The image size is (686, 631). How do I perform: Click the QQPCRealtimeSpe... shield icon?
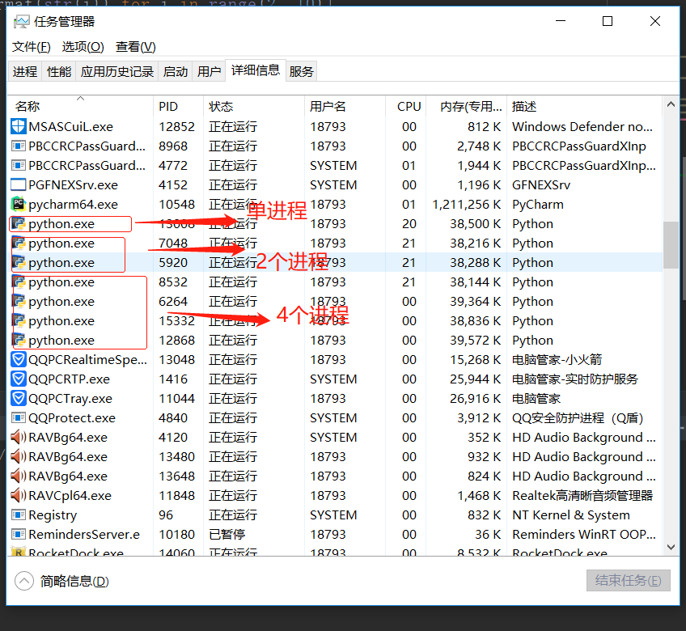[x=19, y=359]
